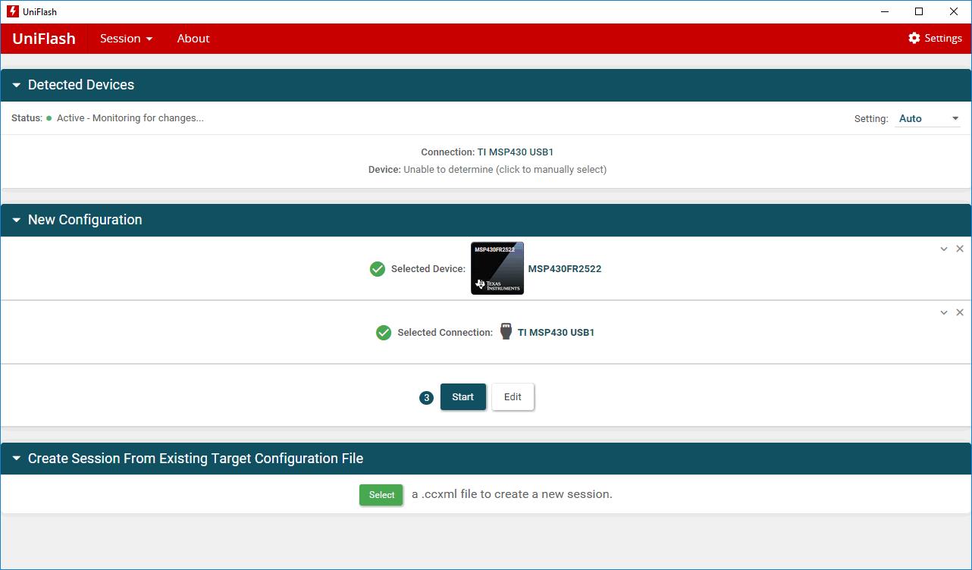Open the About page

tap(193, 39)
